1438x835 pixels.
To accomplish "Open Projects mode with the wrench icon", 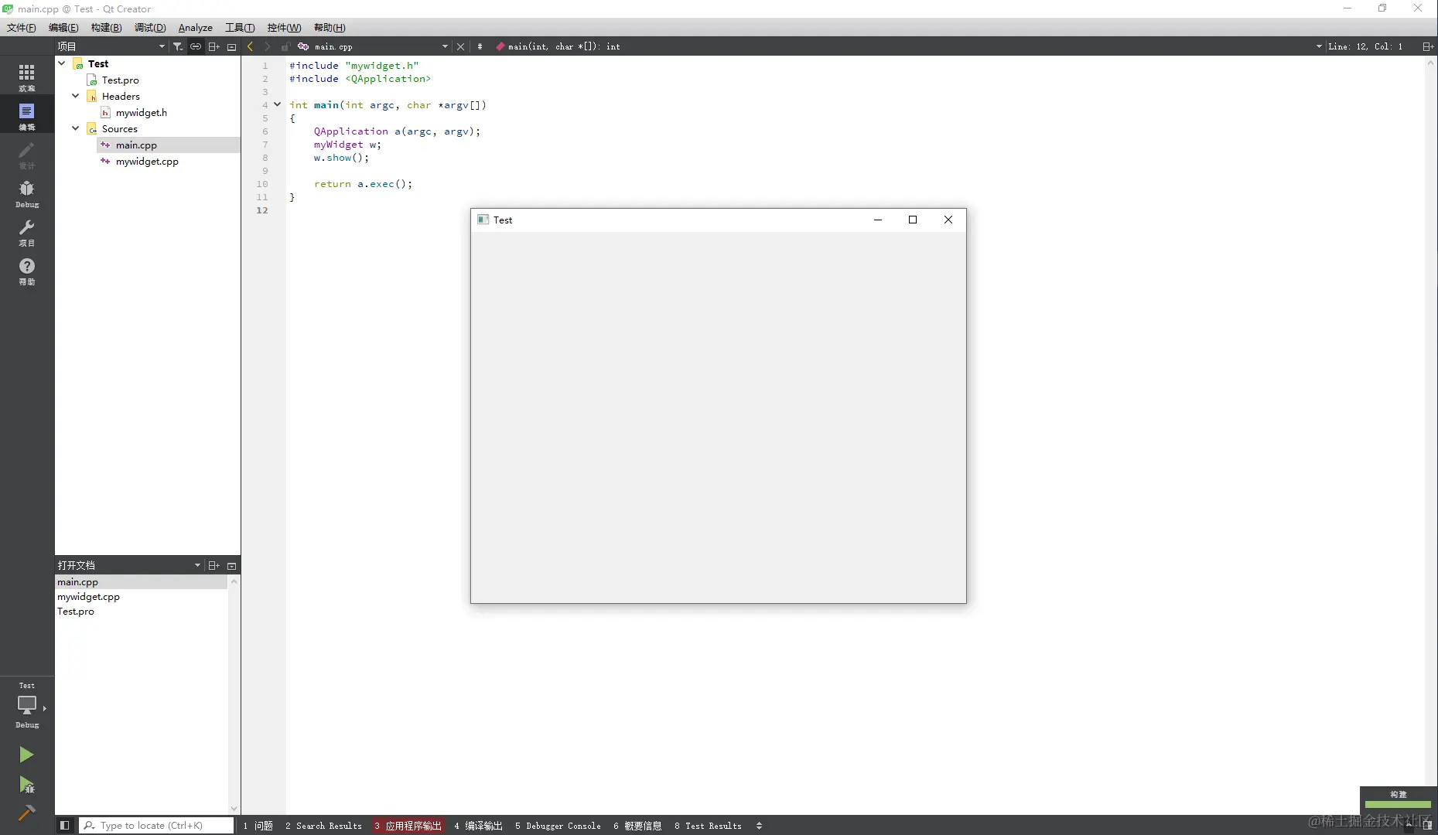I will point(27,232).
